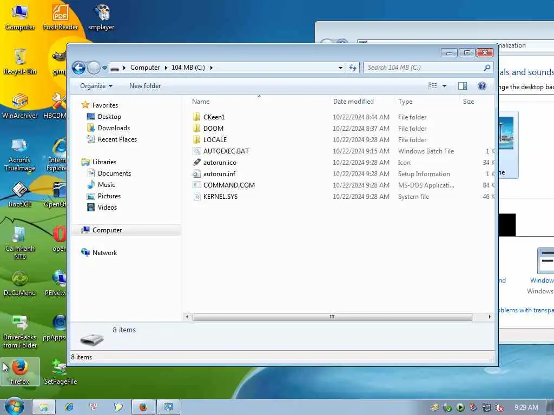The height and width of the screenshot is (415, 554).
Task: Select the autorun.ico file
Action: pyautogui.click(x=220, y=162)
